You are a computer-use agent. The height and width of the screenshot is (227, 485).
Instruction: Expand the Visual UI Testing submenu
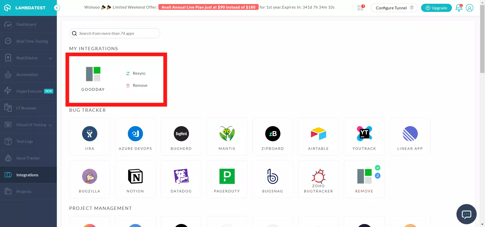(x=50, y=125)
